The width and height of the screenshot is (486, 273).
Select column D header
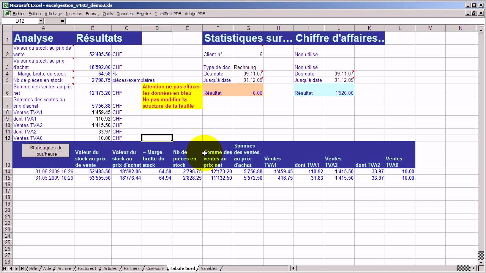pyautogui.click(x=157, y=28)
